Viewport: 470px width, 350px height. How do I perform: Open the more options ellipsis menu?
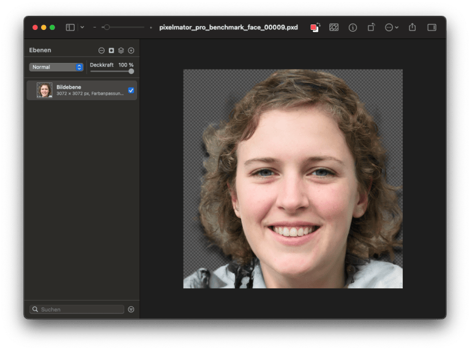[392, 27]
